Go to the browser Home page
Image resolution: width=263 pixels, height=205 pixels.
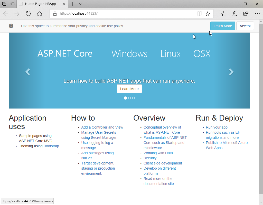point(39,14)
